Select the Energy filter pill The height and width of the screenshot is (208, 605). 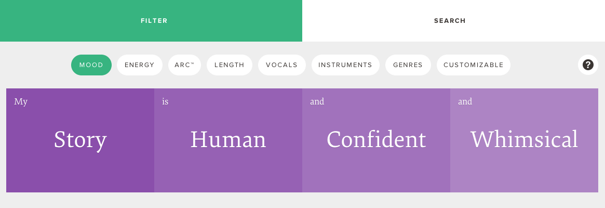point(140,65)
